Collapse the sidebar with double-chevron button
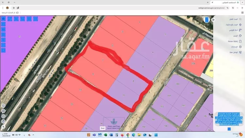Image resolution: width=245 pixels, height=138 pixels. click(213, 20)
